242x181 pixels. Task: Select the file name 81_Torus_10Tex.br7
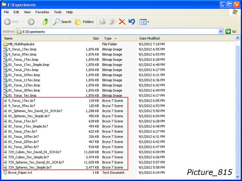pyautogui.click(x=24, y=137)
